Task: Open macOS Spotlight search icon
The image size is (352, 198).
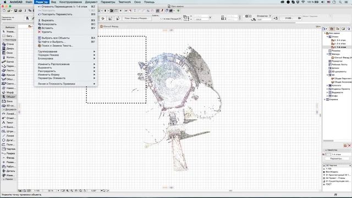Action: click(340, 2)
